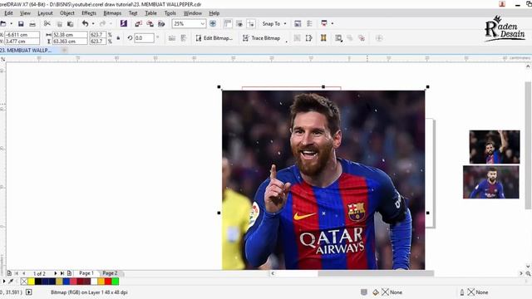This screenshot has width=532, height=299.
Task: Click the rotation angle field
Action: click(x=144, y=38)
